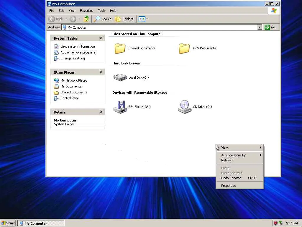Open the Help menu

point(113,11)
